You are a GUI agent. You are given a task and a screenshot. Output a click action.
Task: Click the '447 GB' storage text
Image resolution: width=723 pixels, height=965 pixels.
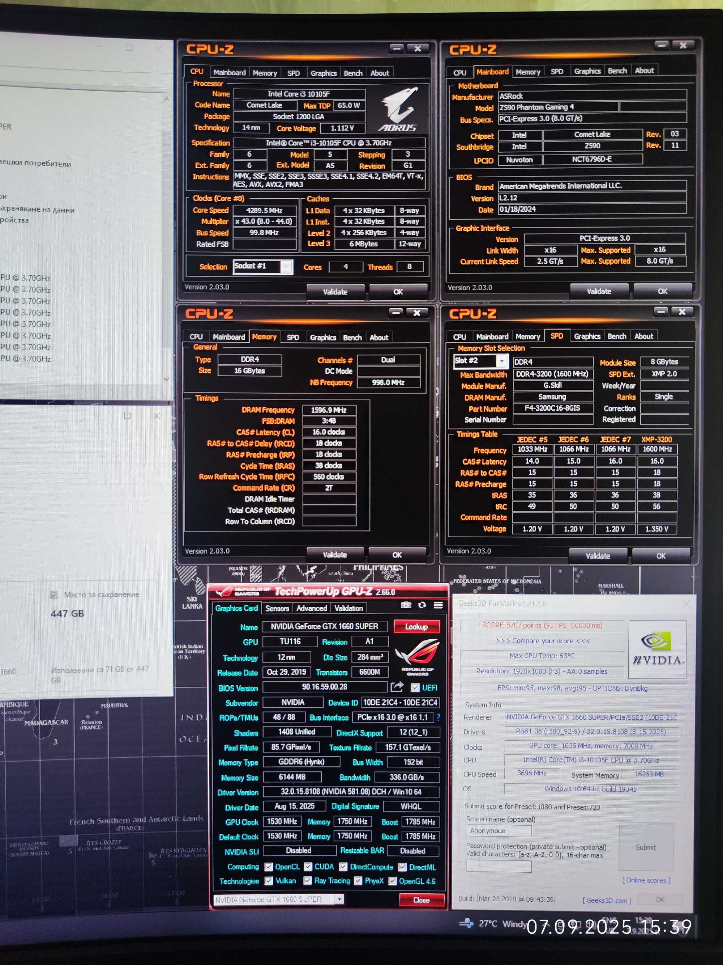67,613
